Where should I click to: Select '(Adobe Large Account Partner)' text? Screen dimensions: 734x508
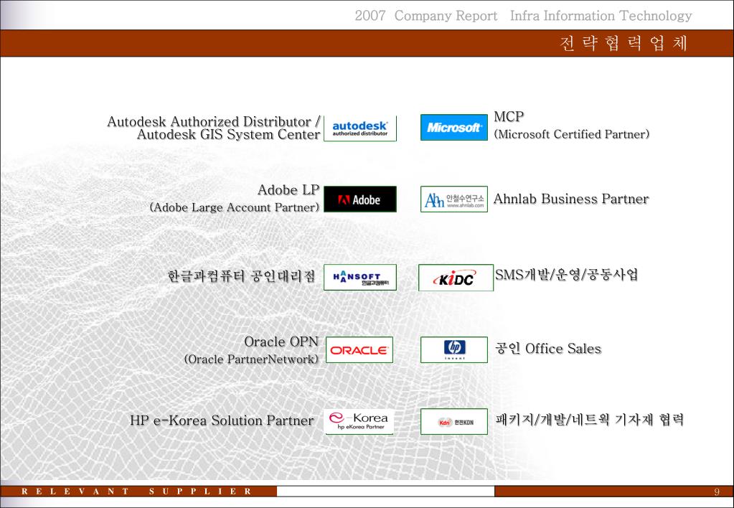pyautogui.click(x=235, y=207)
